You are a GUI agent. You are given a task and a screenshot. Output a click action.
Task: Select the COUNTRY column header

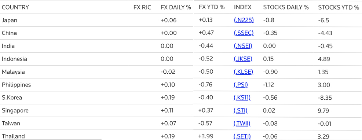point(15,7)
